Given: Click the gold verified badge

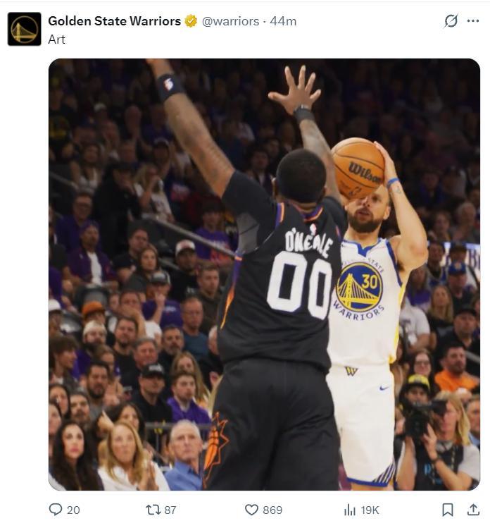Looking at the screenshot, I should click(191, 21).
